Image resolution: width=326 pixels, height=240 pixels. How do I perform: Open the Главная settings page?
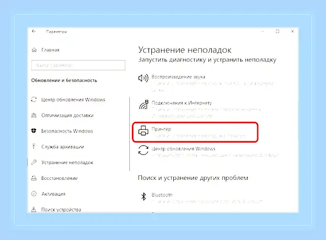50,50
